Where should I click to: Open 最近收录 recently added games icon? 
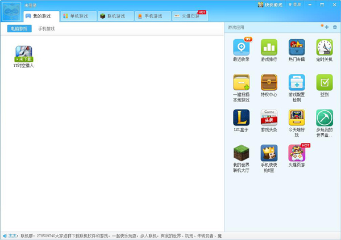pyautogui.click(x=241, y=48)
